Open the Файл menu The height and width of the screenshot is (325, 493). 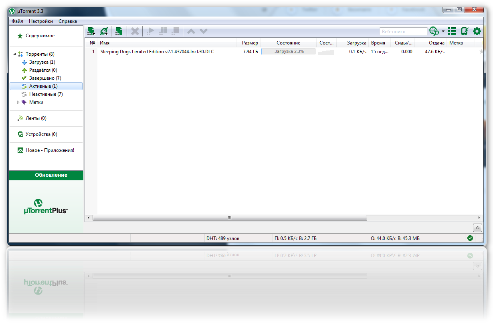17,21
